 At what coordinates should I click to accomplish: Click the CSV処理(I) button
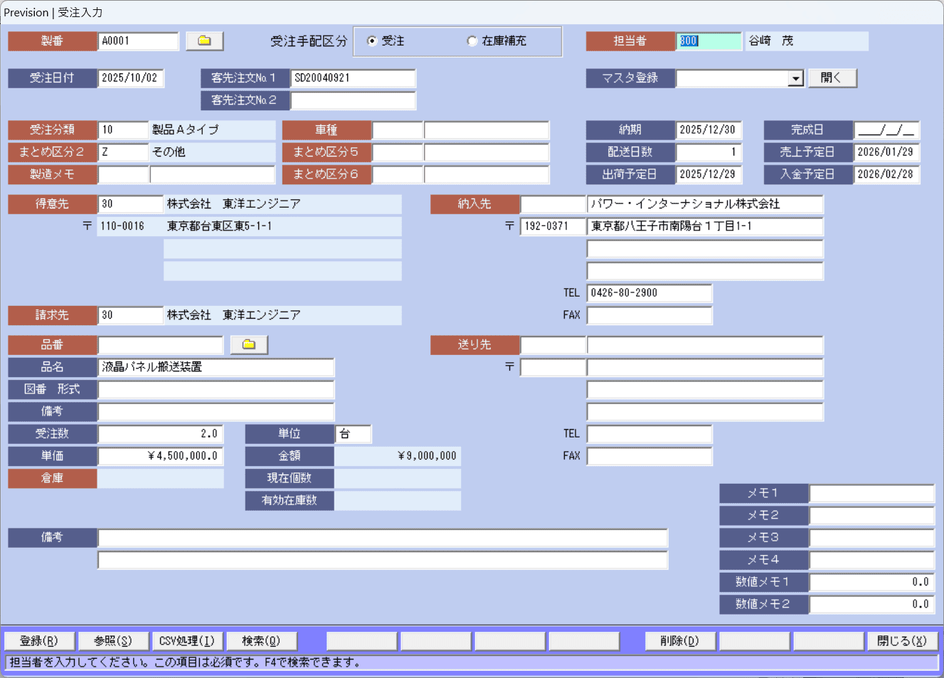(187, 641)
